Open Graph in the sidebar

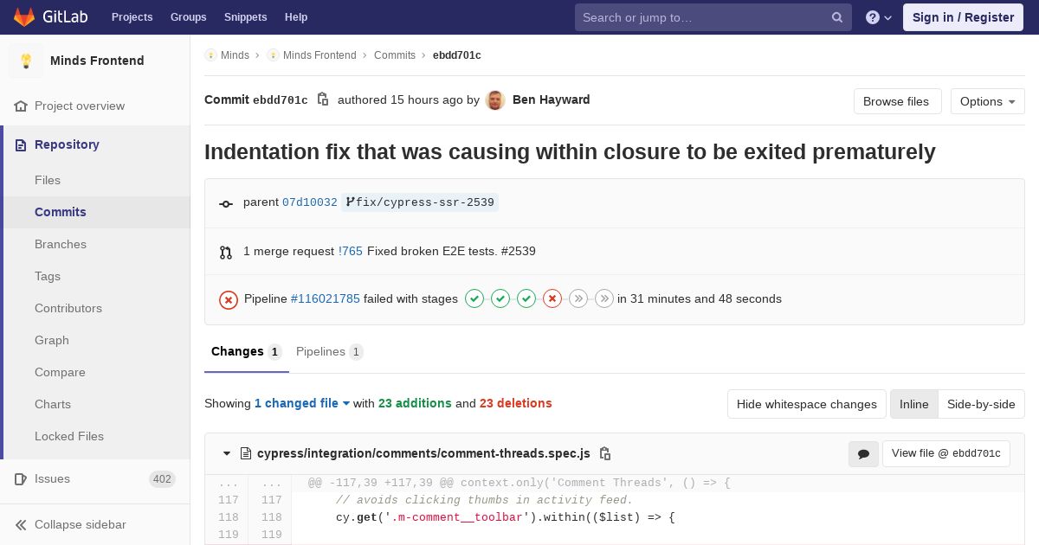tap(52, 340)
